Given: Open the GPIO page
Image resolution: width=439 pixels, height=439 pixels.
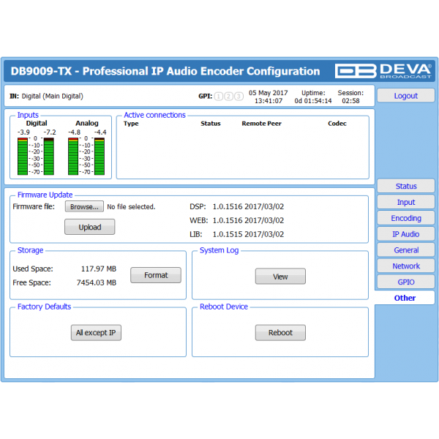Looking at the screenshot, I should coord(405,282).
